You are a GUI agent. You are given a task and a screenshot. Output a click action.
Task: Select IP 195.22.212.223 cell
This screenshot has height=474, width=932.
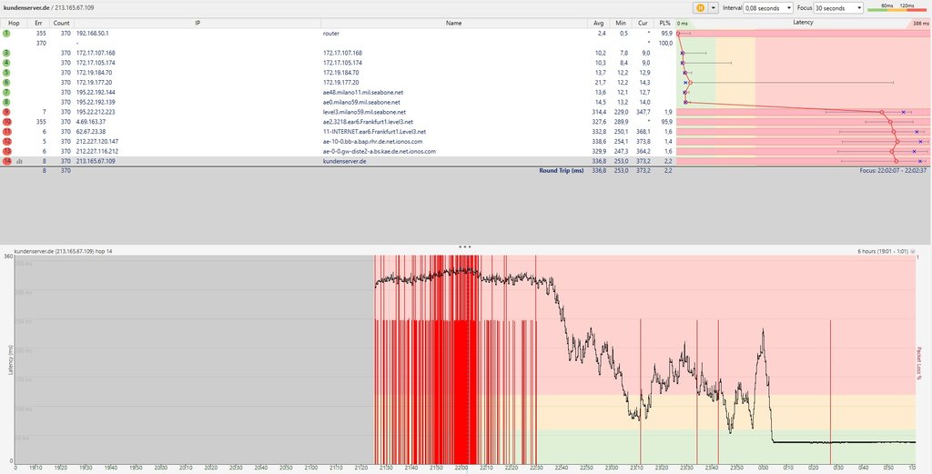tap(96, 112)
